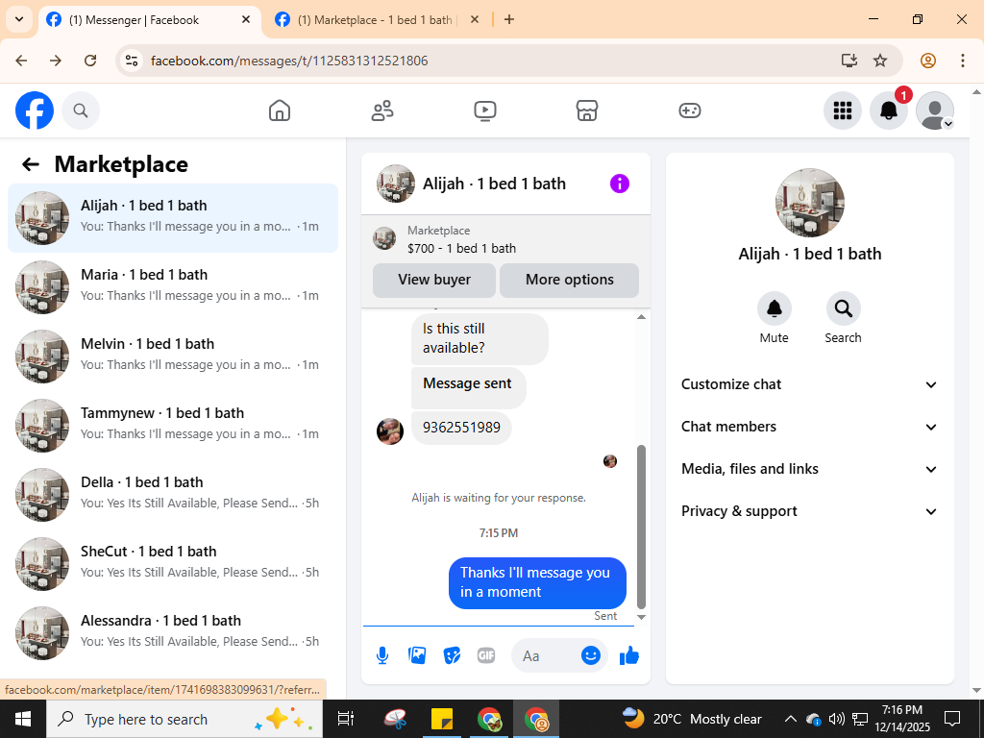Image resolution: width=984 pixels, height=738 pixels.
Task: Click the View buyer button
Action: pyautogui.click(x=434, y=280)
